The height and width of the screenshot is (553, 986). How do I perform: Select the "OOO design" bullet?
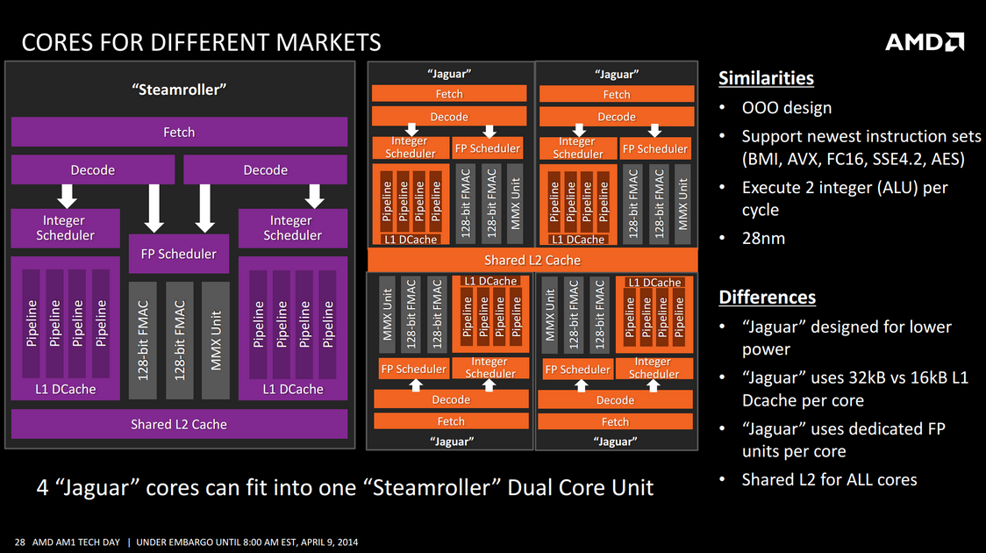(787, 108)
